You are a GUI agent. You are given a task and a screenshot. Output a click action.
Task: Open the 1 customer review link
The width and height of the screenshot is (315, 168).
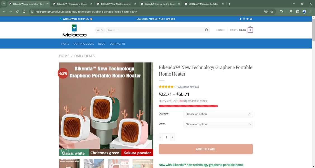pyautogui.click(x=187, y=87)
